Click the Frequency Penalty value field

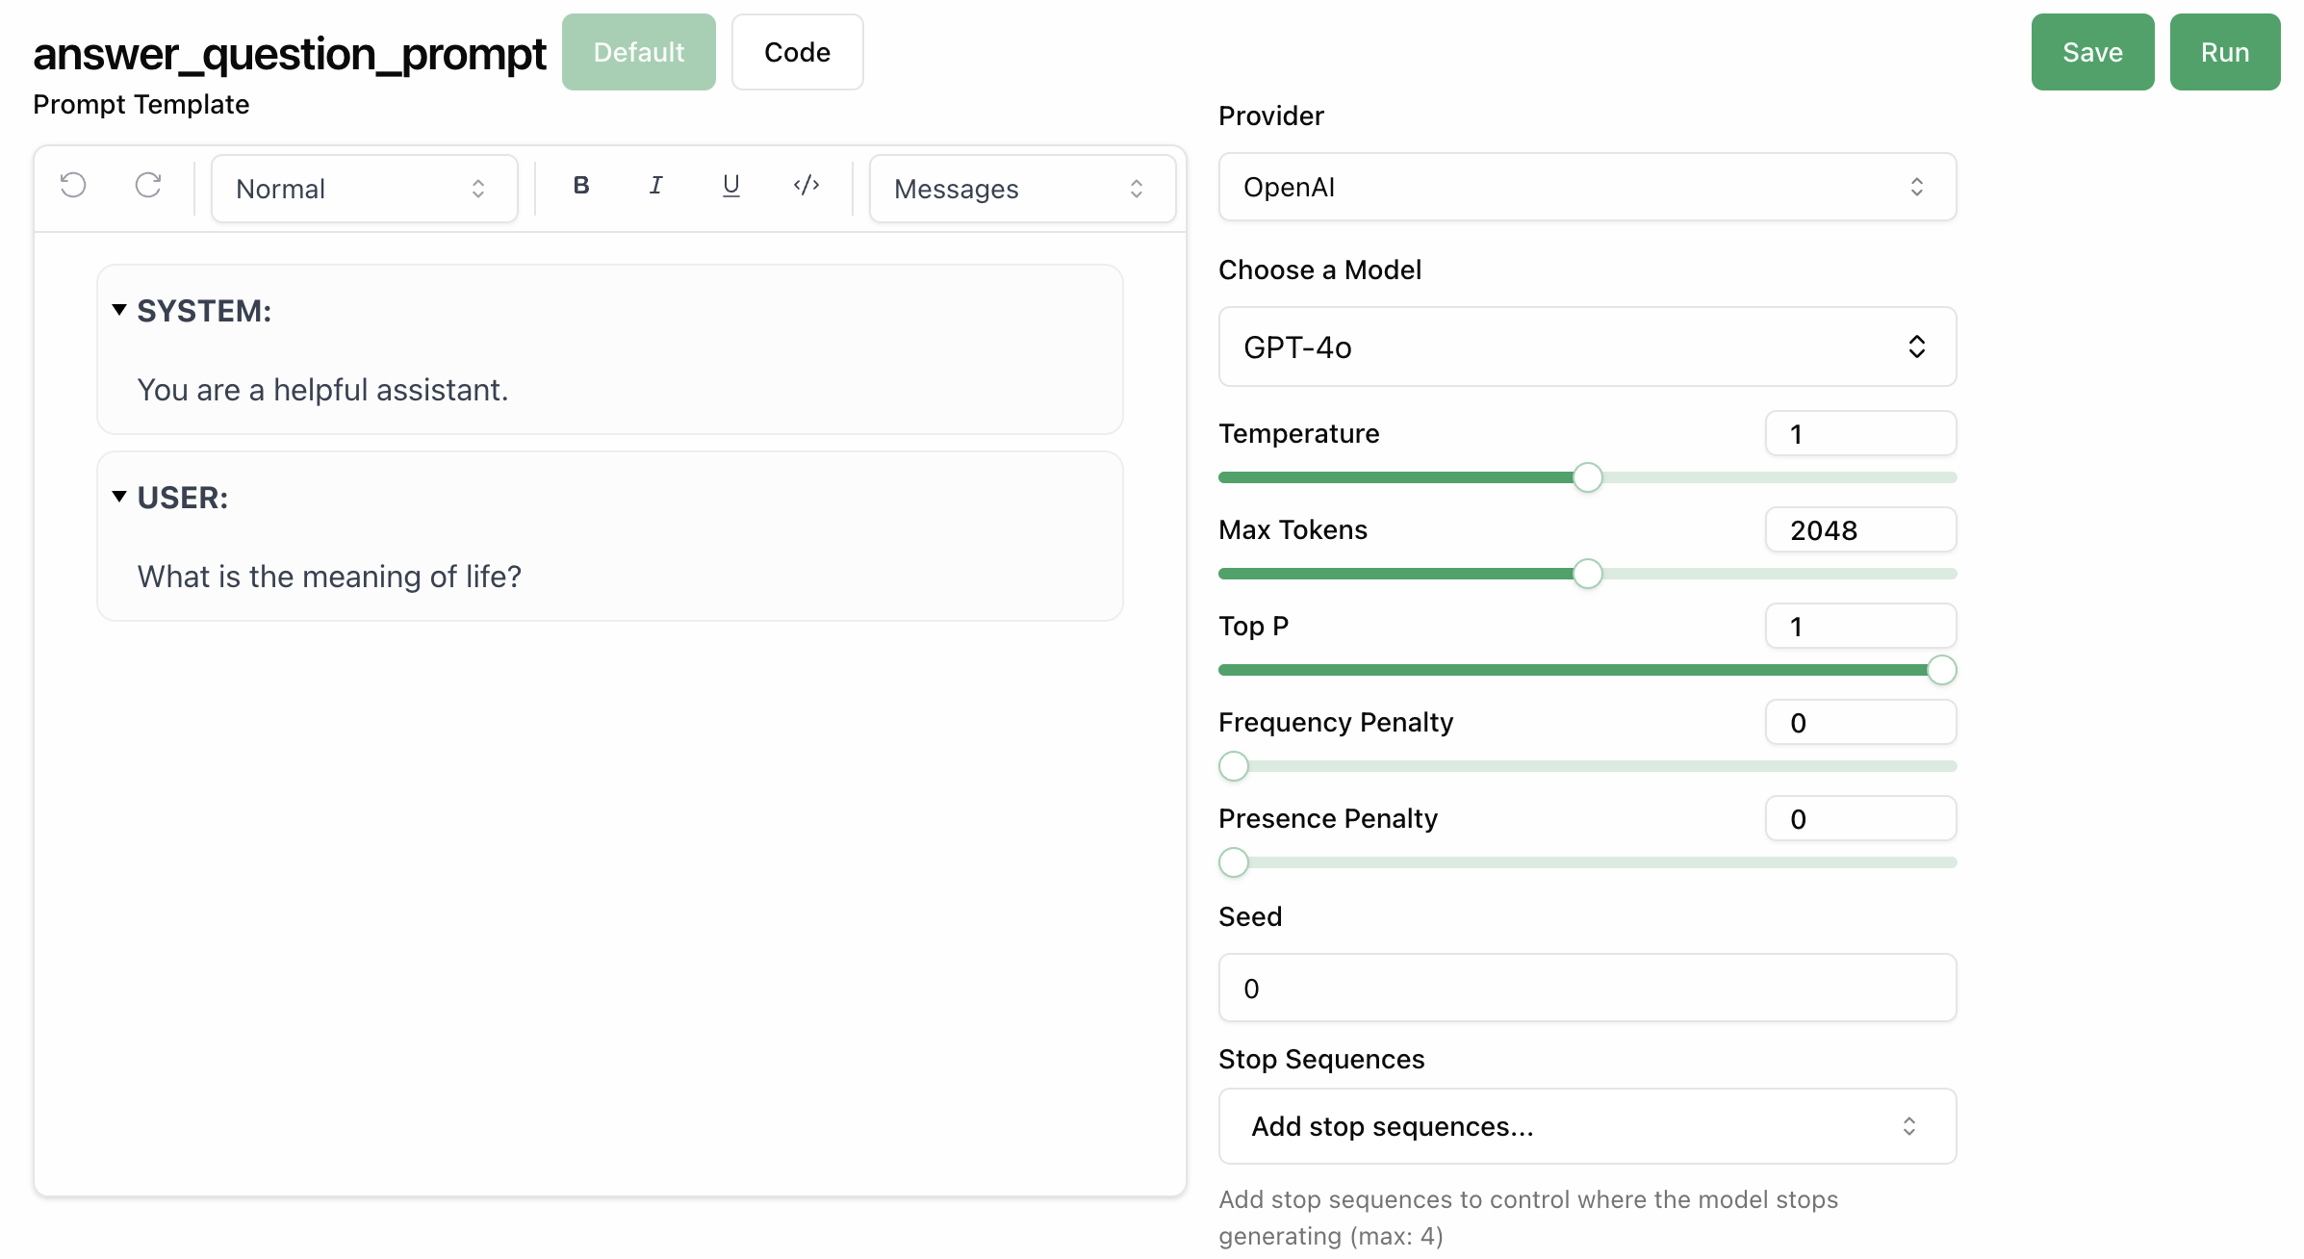coord(1861,722)
